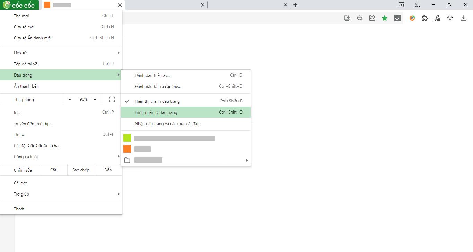Click the dashed back-arrow icon in title bar
Viewport: 473px width, 252px height.
418,5
